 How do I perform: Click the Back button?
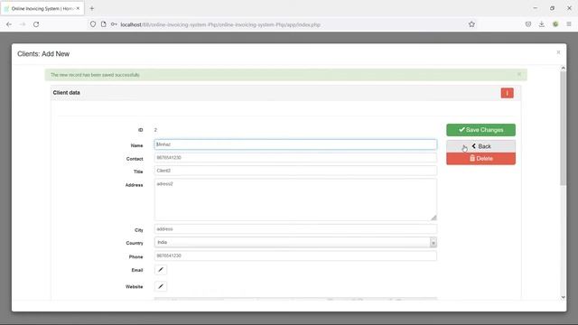(x=480, y=146)
